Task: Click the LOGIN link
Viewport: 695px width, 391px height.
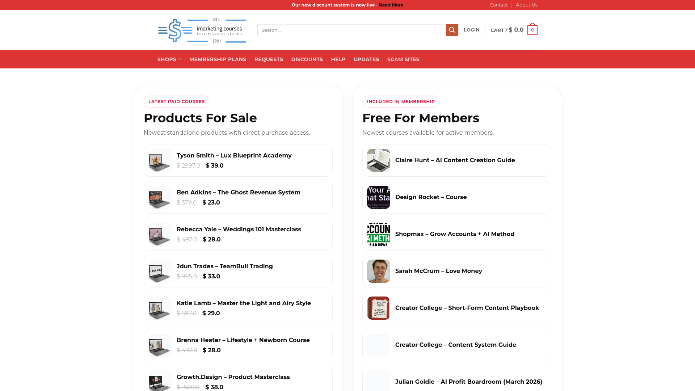Action: pos(471,30)
